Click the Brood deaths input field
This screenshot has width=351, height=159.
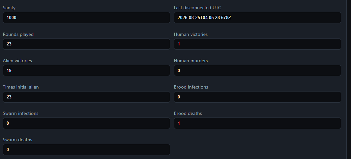tap(257, 123)
